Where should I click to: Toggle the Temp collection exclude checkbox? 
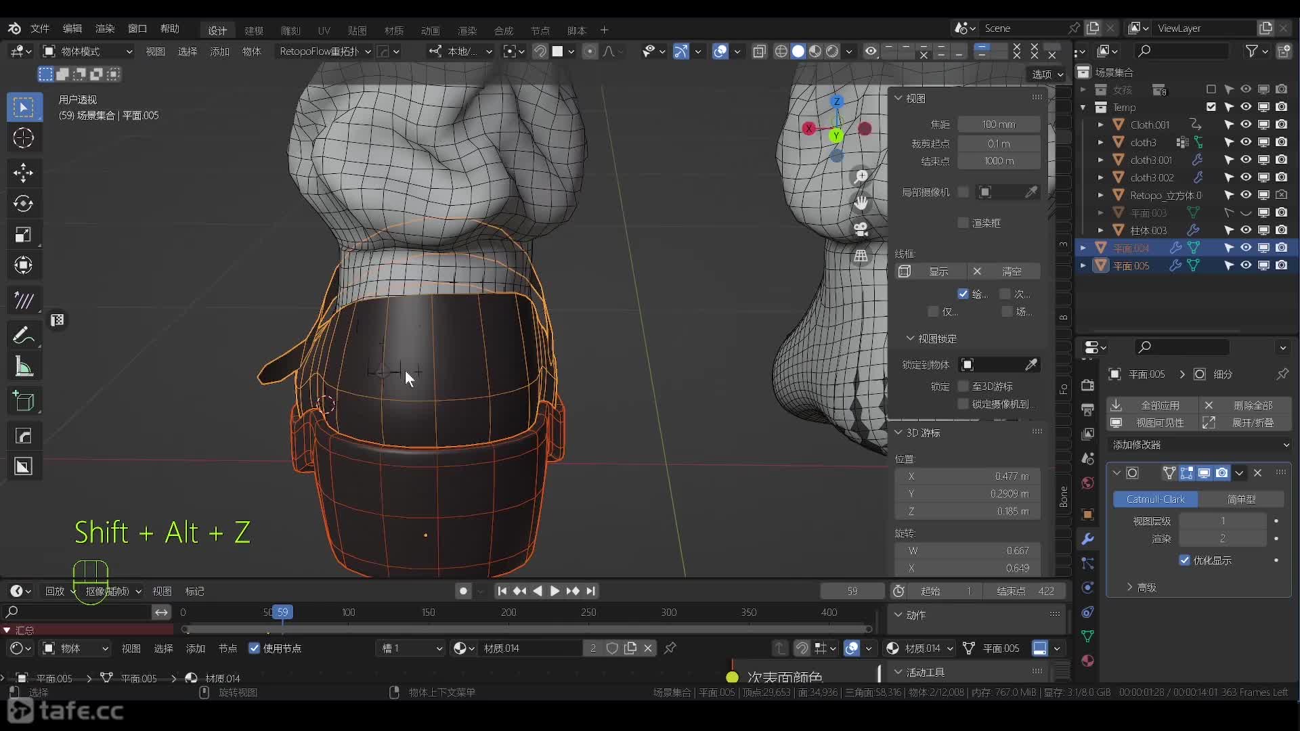click(x=1211, y=107)
